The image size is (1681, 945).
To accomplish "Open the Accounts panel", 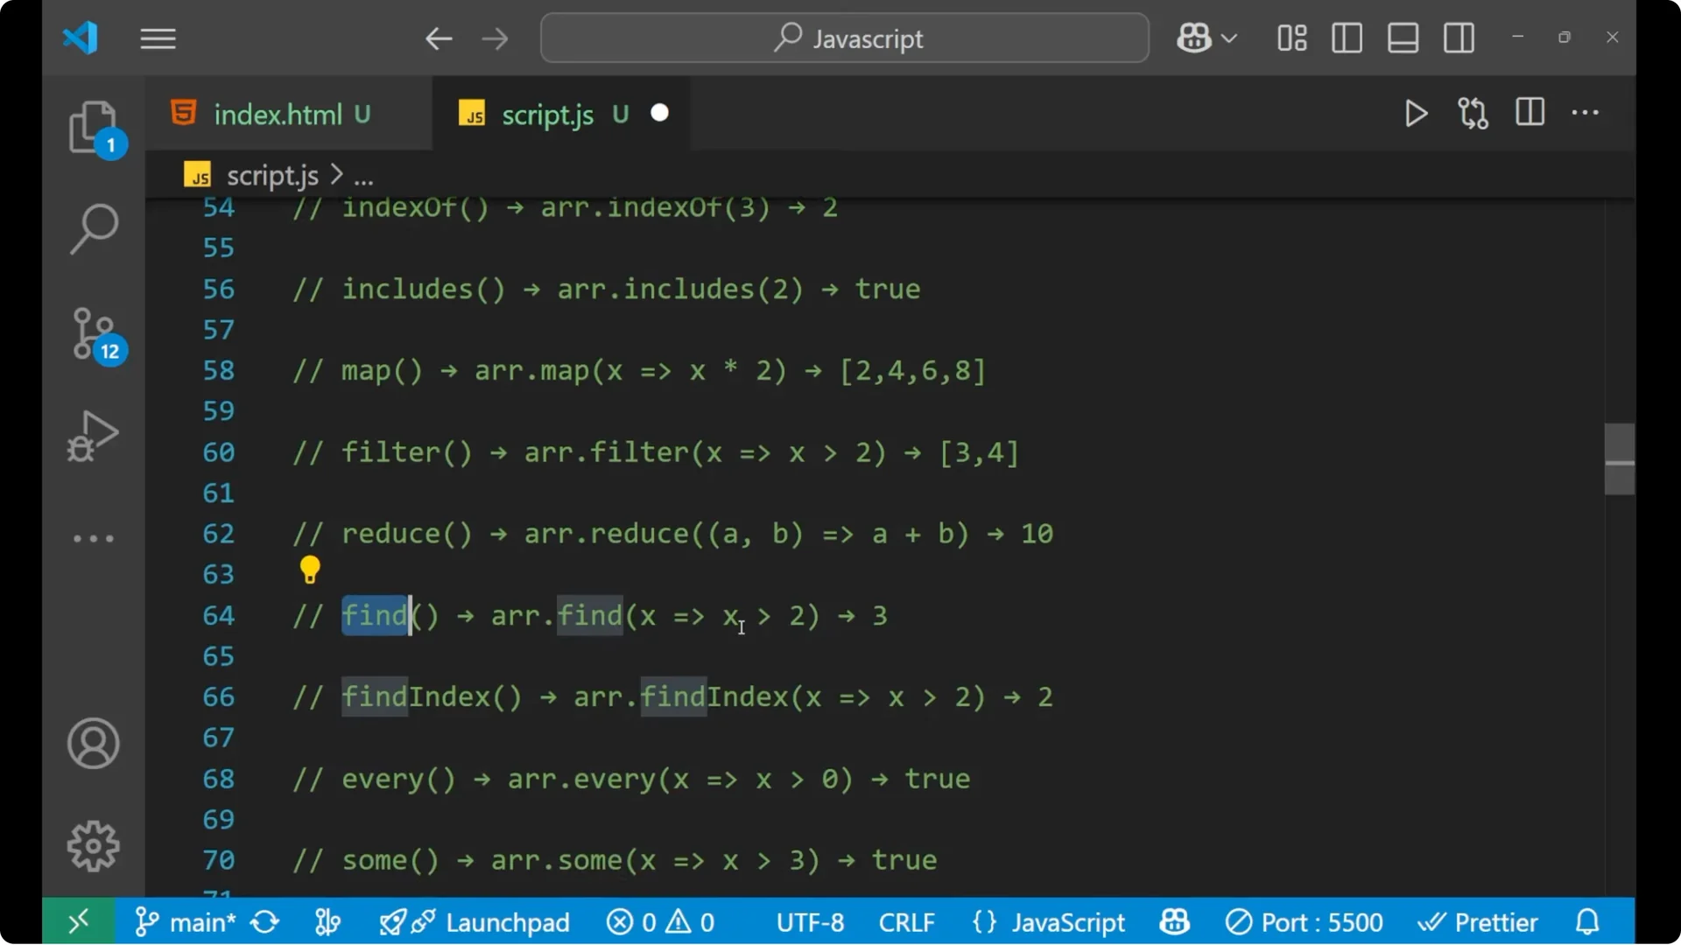I will click(x=93, y=744).
